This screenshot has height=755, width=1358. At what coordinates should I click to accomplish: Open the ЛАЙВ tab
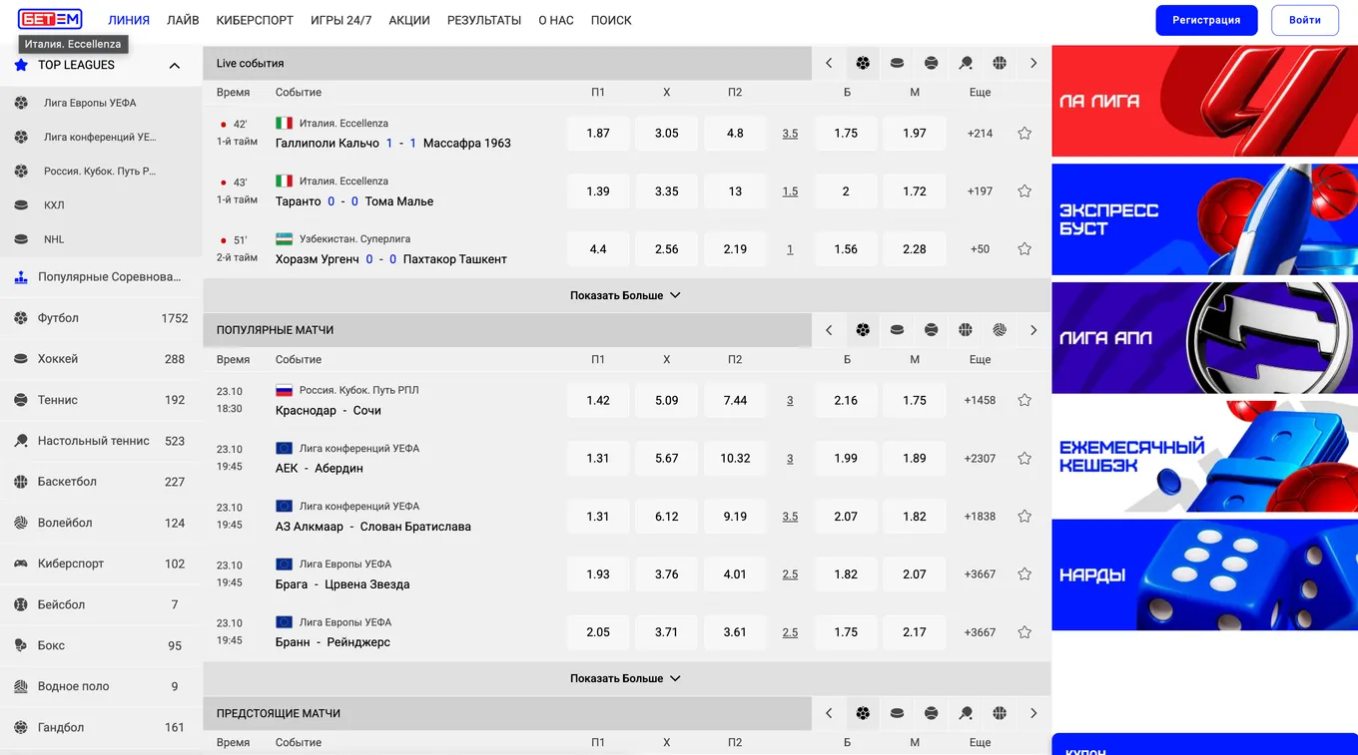[183, 20]
